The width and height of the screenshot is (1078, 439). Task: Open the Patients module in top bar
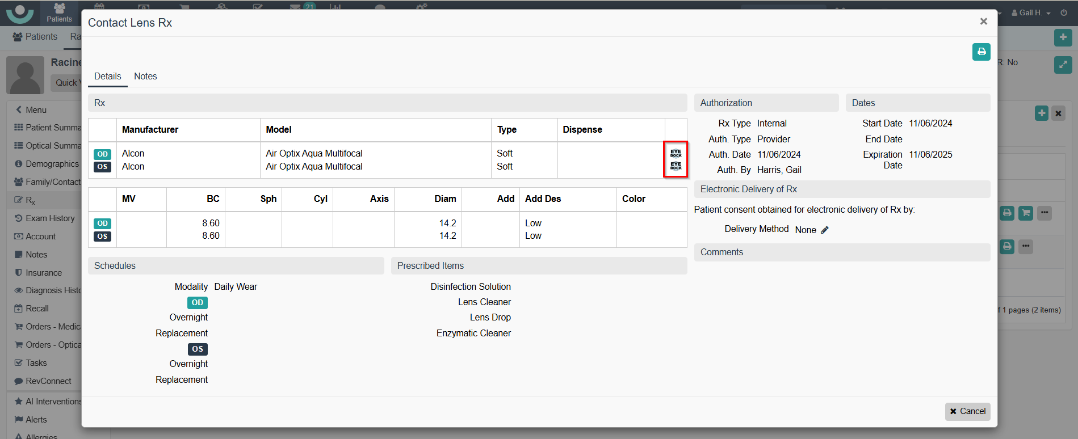click(x=59, y=12)
